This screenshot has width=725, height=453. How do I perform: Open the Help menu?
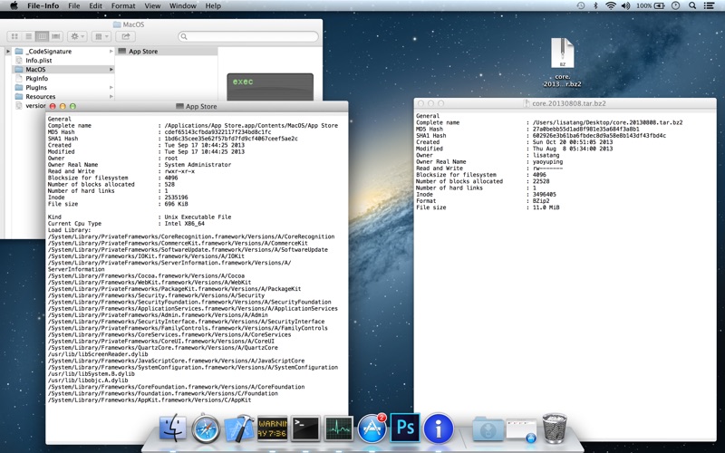(213, 5)
